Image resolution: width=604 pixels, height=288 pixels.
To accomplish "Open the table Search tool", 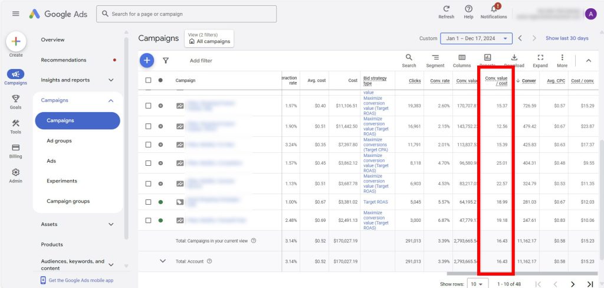I will pos(409,61).
